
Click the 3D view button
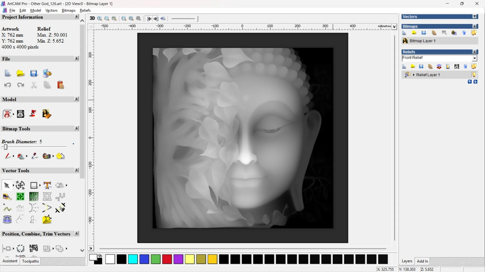(92, 18)
